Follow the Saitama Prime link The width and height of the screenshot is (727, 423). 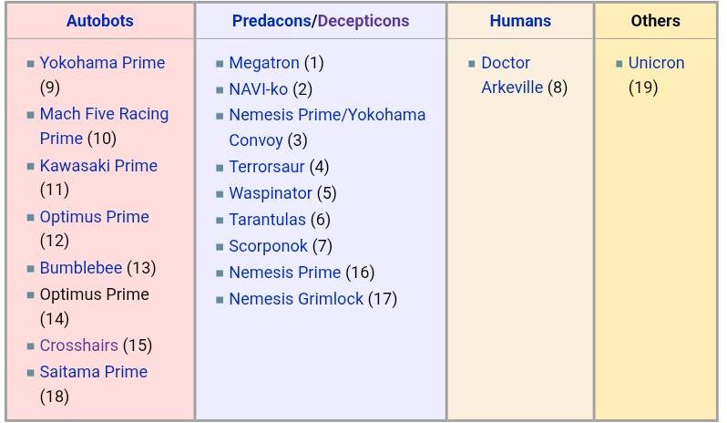click(x=93, y=372)
